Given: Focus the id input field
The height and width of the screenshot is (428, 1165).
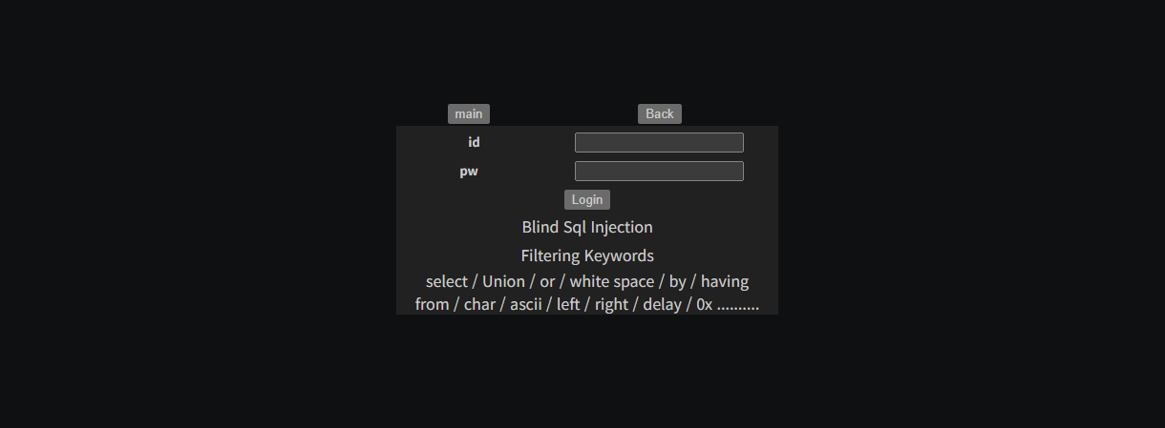Looking at the screenshot, I should 659,142.
